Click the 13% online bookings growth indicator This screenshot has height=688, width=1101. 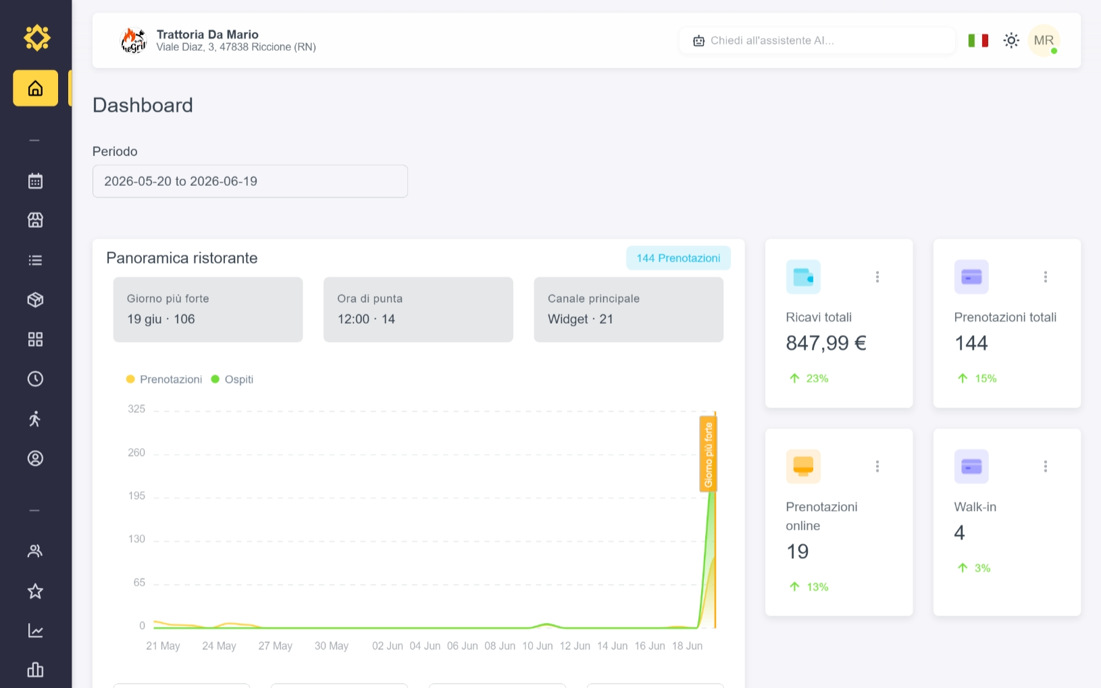pos(809,587)
